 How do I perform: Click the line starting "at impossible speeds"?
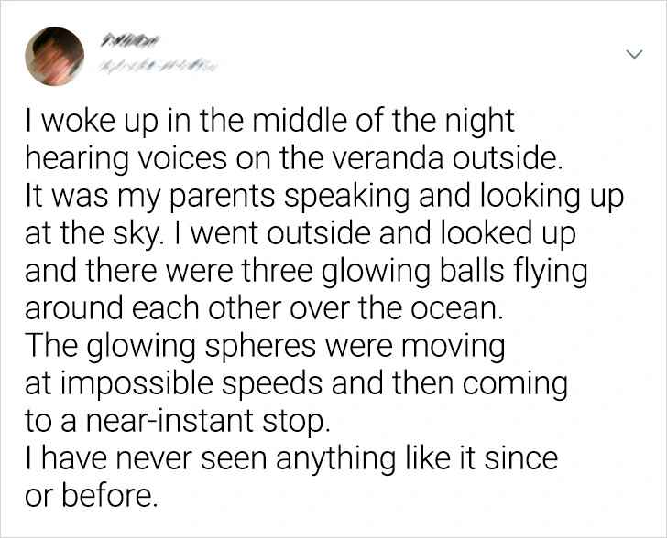click(297, 384)
